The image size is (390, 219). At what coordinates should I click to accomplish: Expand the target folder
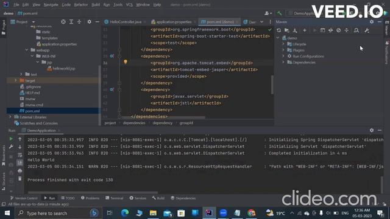(16, 80)
